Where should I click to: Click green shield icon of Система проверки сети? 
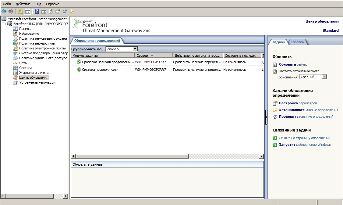tap(79, 70)
